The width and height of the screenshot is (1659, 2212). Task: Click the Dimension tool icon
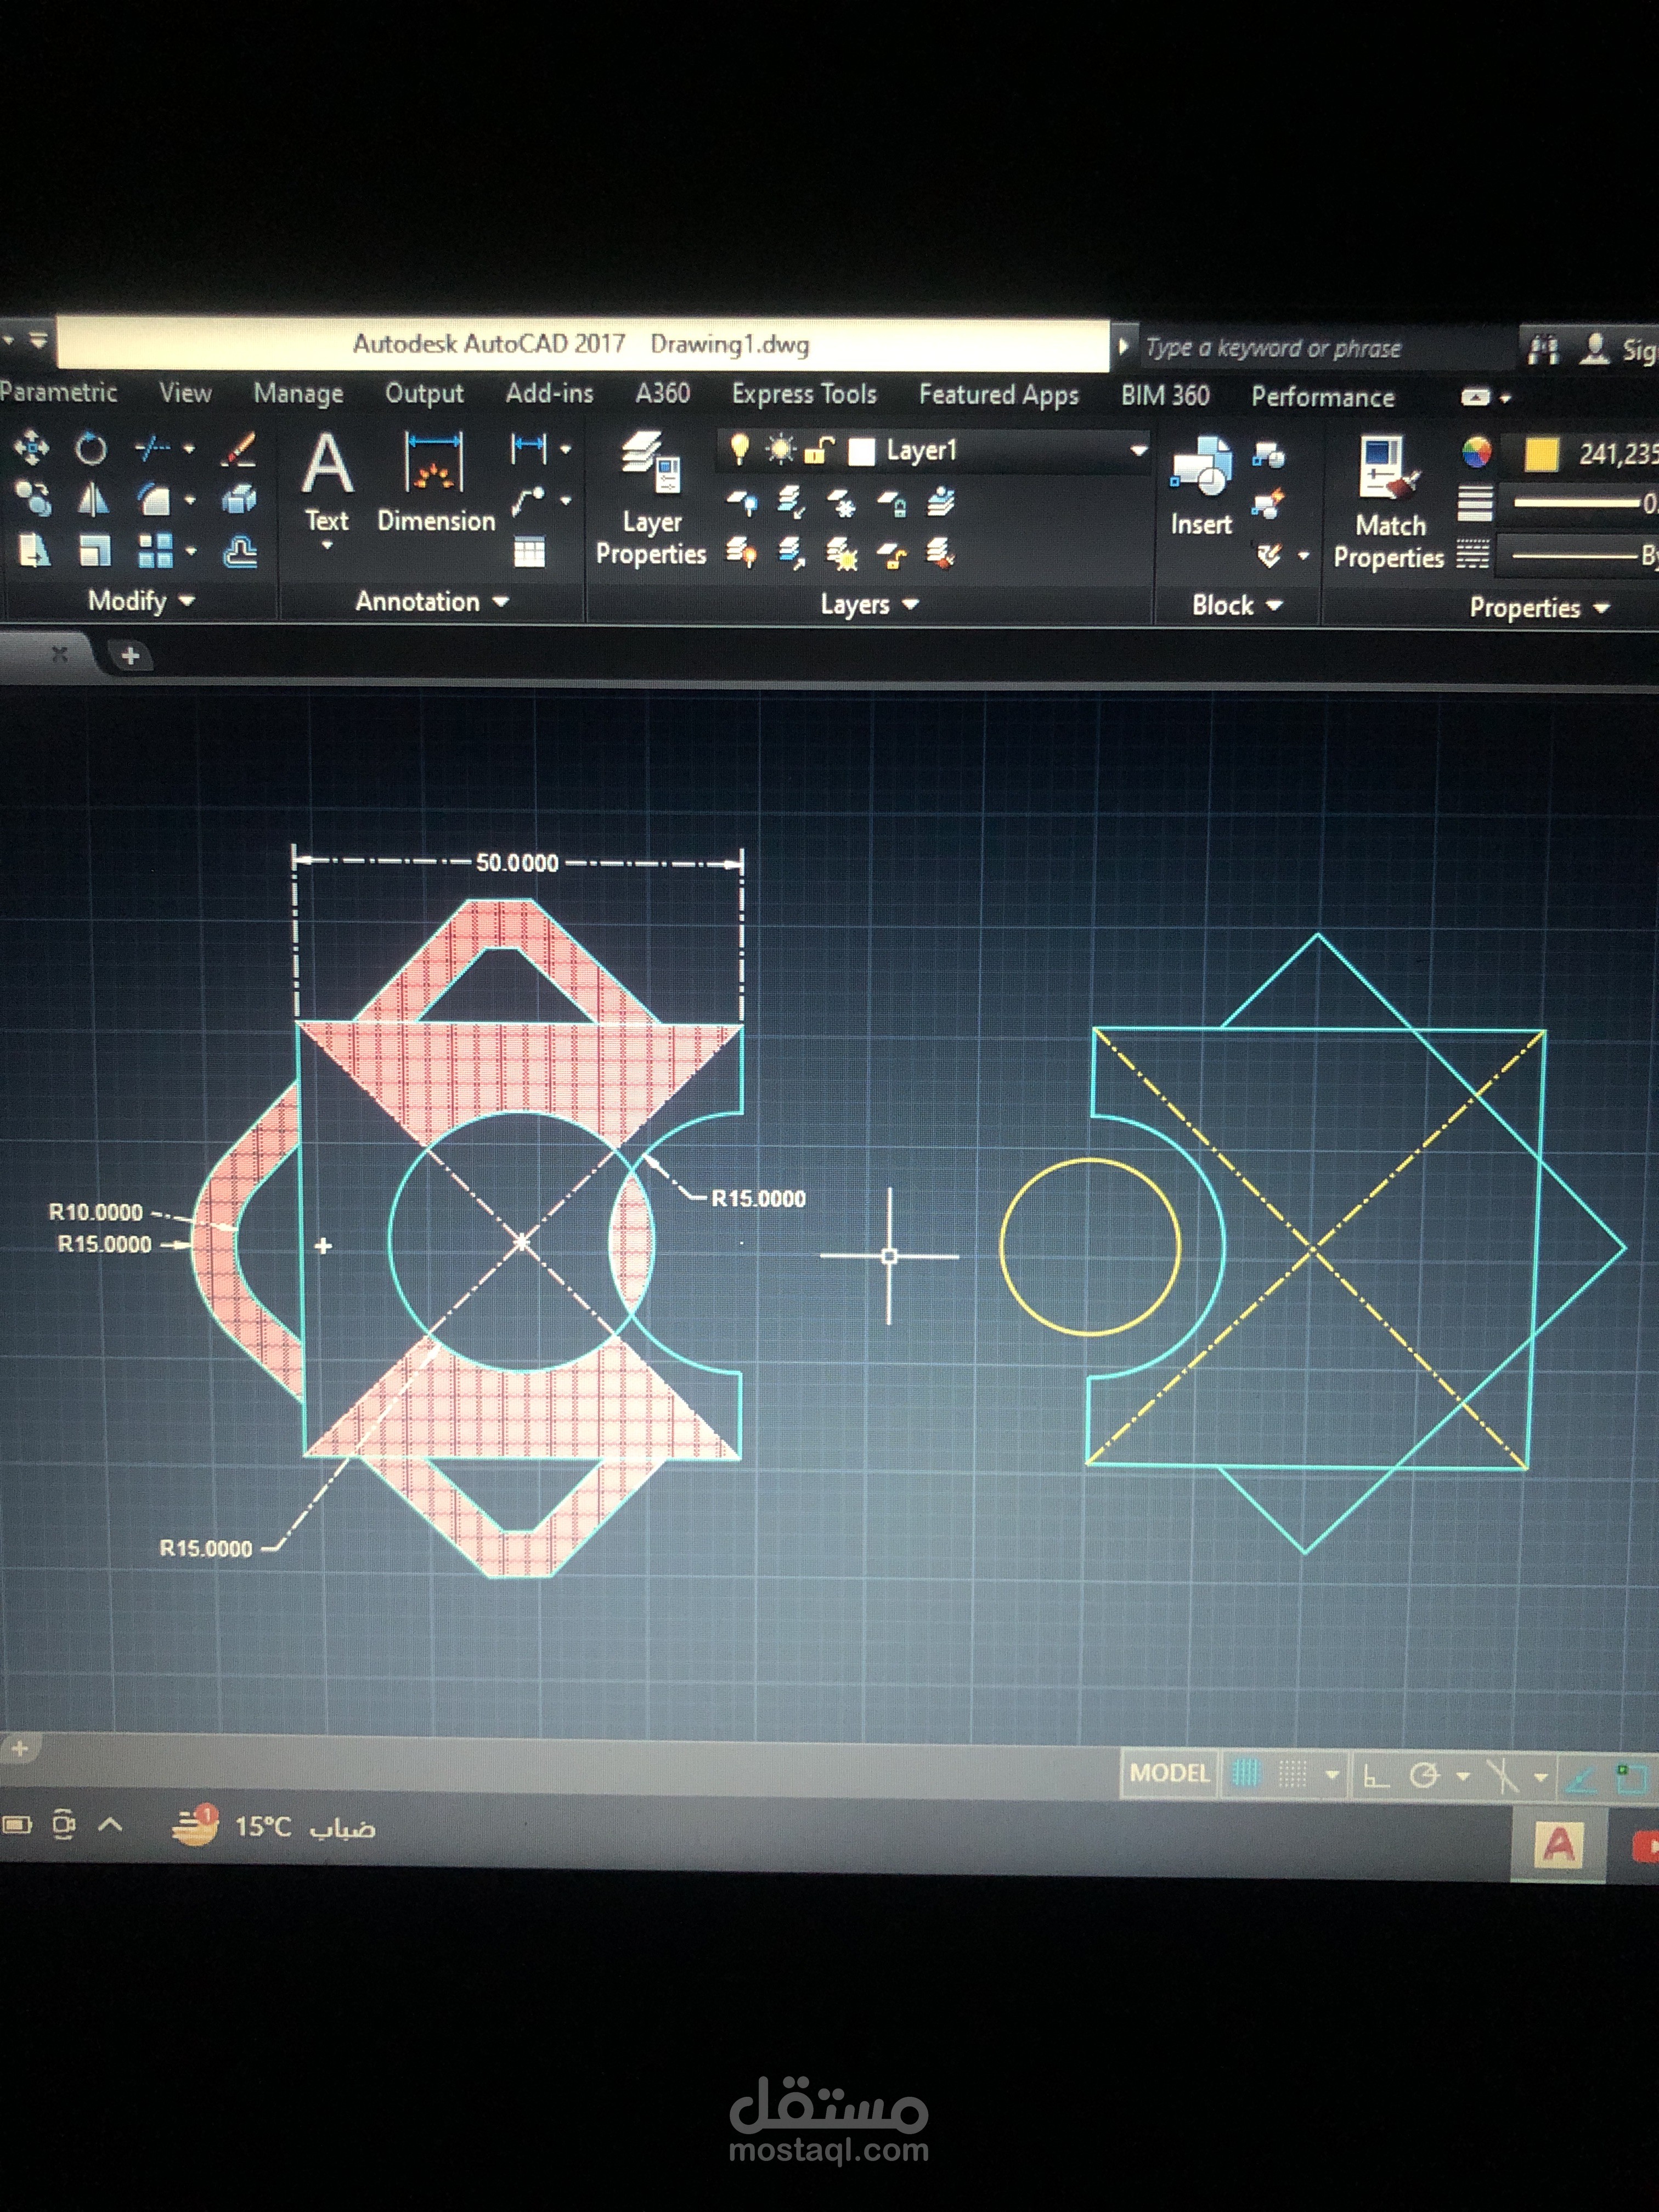tap(434, 462)
